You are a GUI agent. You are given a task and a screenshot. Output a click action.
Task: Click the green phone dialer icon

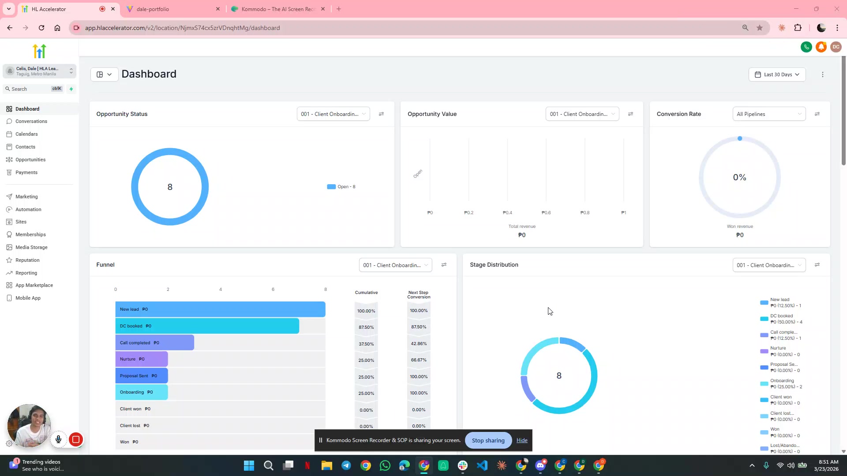pyautogui.click(x=806, y=47)
